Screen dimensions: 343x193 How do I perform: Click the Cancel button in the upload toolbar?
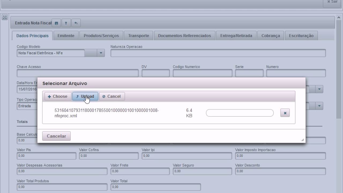tap(112, 96)
